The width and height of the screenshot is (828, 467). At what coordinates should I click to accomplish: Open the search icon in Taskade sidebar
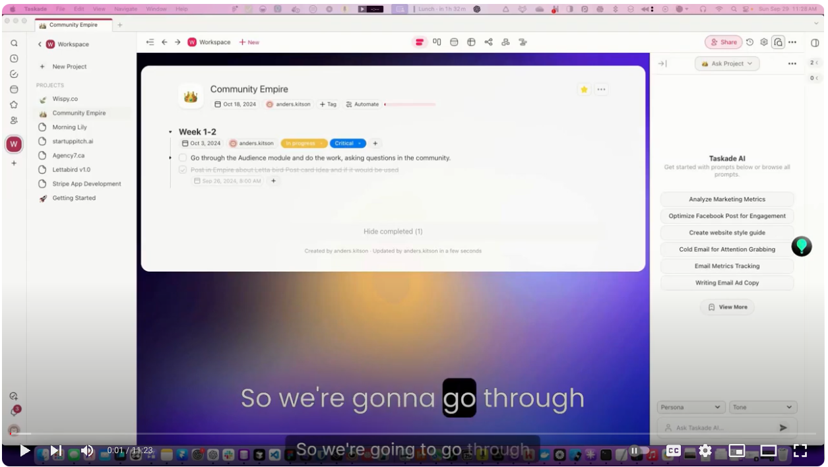click(14, 43)
